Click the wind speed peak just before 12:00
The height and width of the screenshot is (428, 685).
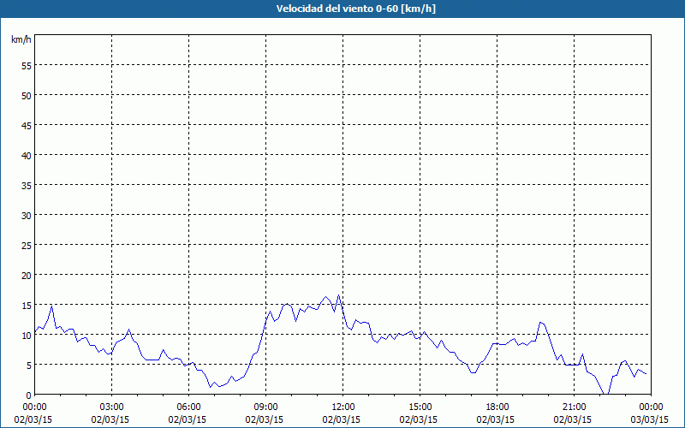pyautogui.click(x=338, y=294)
